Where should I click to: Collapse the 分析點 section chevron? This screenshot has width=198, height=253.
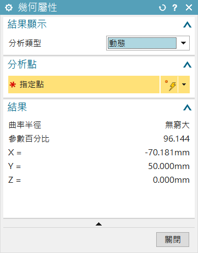point(188,65)
